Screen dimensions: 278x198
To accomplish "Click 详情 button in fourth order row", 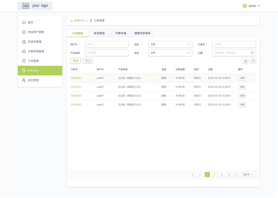I will (242, 105).
